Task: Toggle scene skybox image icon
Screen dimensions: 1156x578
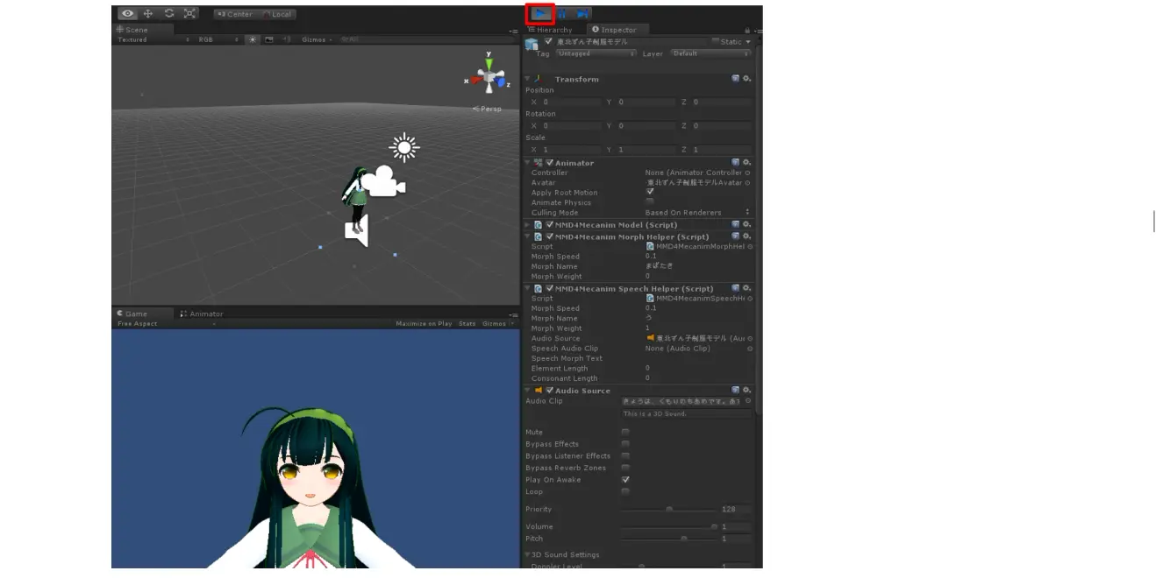Action: tap(269, 39)
